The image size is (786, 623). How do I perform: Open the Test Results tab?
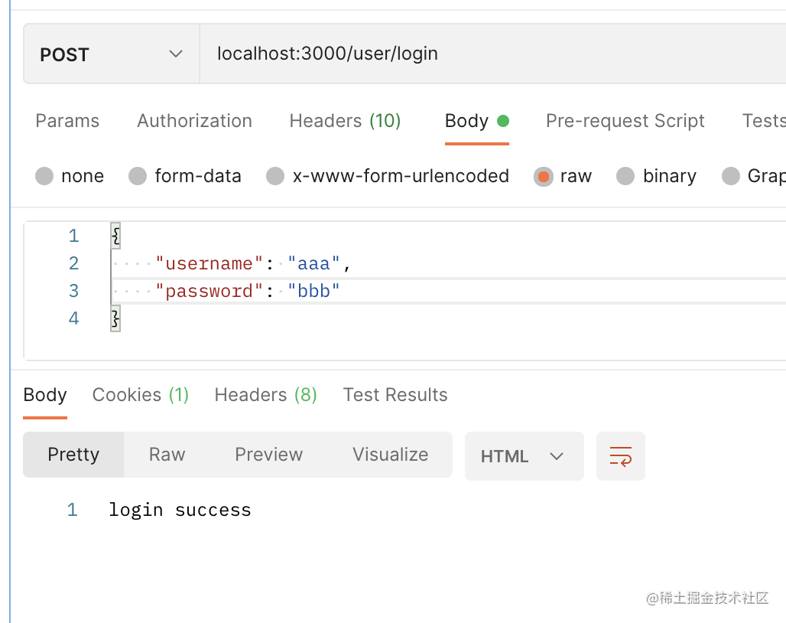(395, 395)
